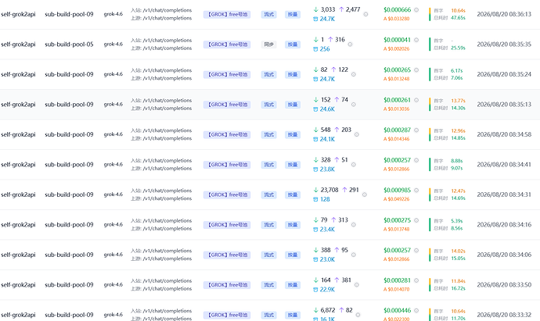
Task: Click the info icon beside cost $0.000041
Action: tap(416, 40)
